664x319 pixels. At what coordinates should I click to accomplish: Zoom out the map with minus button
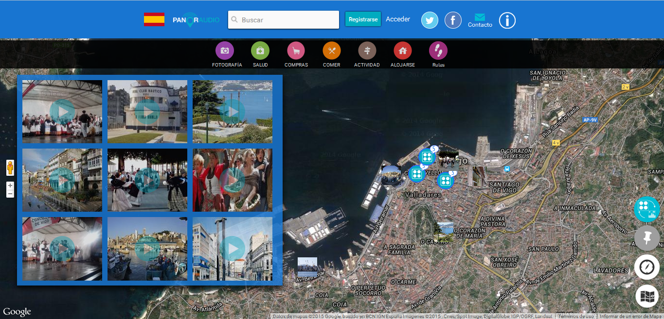click(10, 194)
